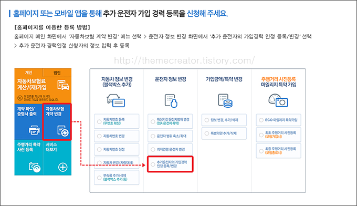
Task: Select 추가운전자의 가입경력 인정 등록/변경 option
Action: (170, 164)
